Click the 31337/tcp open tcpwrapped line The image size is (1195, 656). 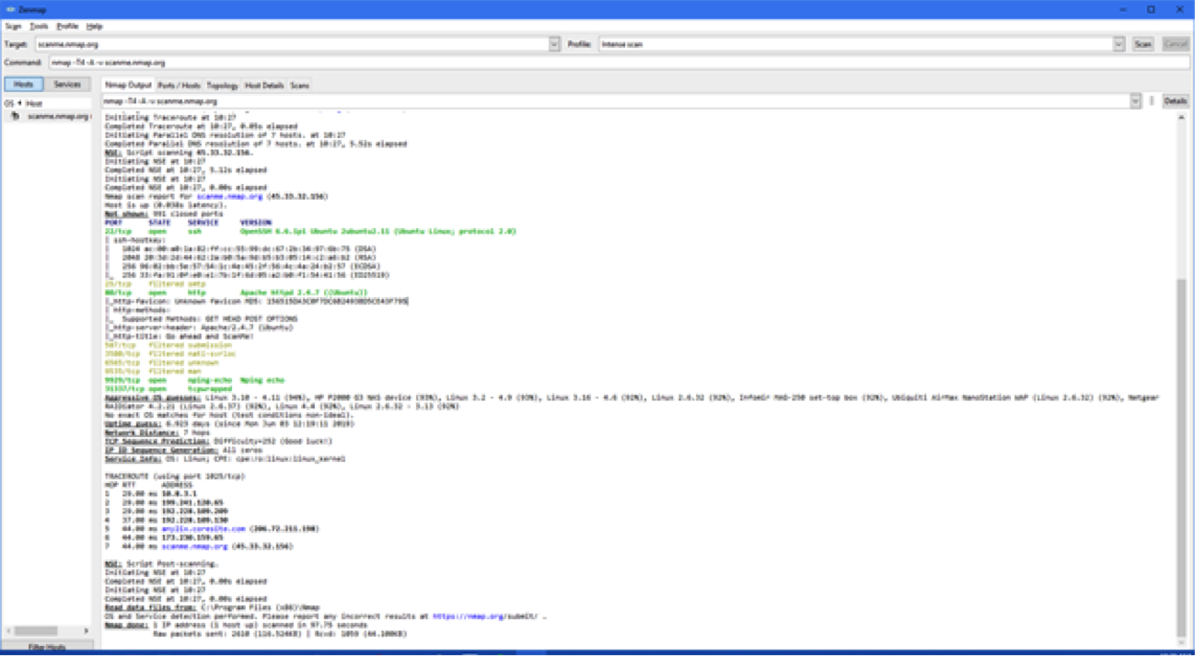168,389
